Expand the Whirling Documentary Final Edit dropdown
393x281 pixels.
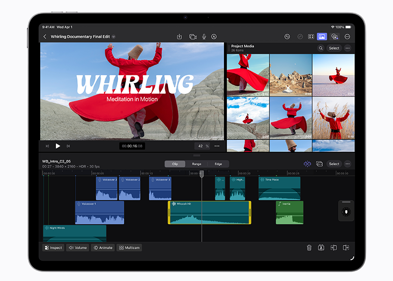[113, 36]
